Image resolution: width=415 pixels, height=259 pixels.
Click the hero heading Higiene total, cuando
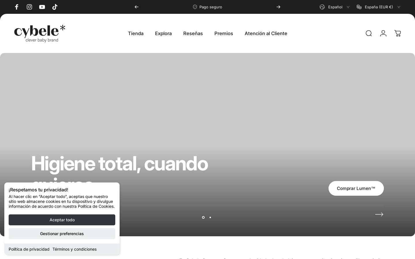point(120,163)
